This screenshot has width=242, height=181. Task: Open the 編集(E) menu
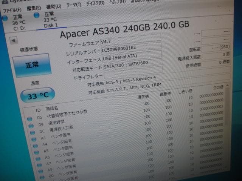click(34, 8)
